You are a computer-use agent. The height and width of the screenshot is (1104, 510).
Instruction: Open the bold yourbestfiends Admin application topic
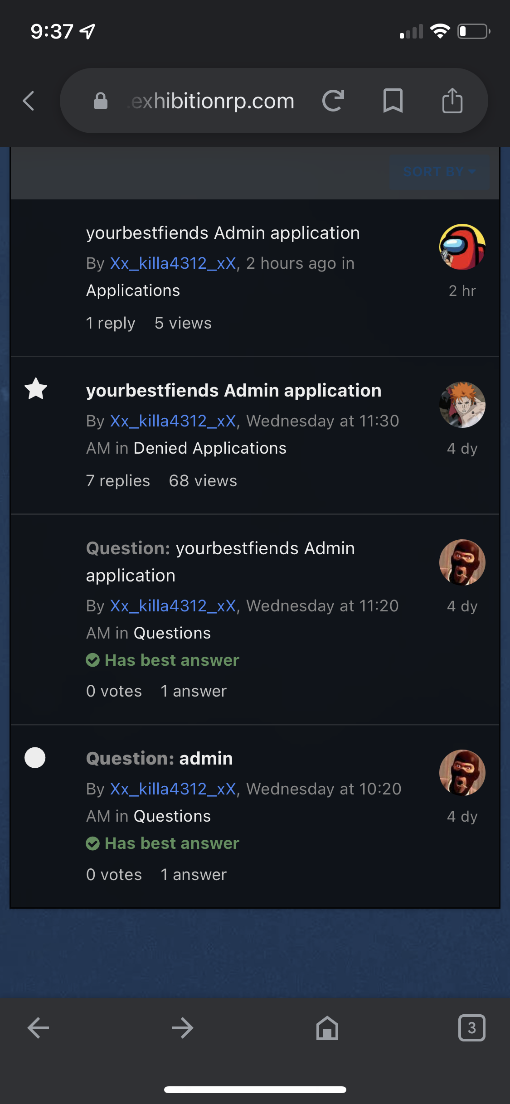[234, 391]
